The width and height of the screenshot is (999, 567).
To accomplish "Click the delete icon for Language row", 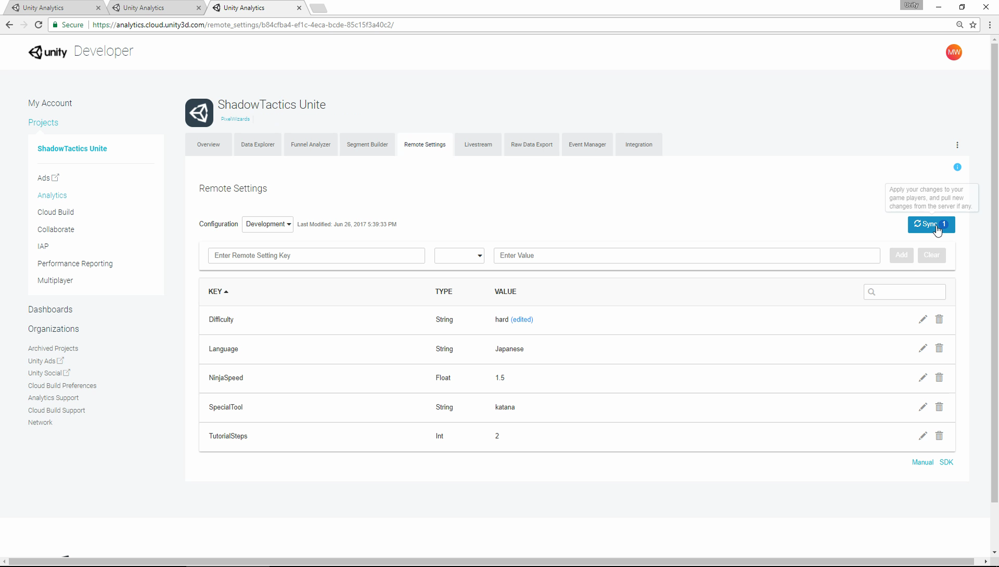I will [939, 349].
